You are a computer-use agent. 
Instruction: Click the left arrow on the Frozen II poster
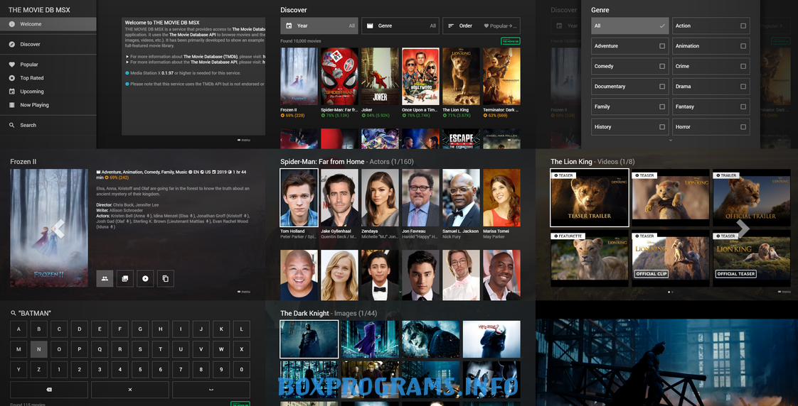click(60, 229)
